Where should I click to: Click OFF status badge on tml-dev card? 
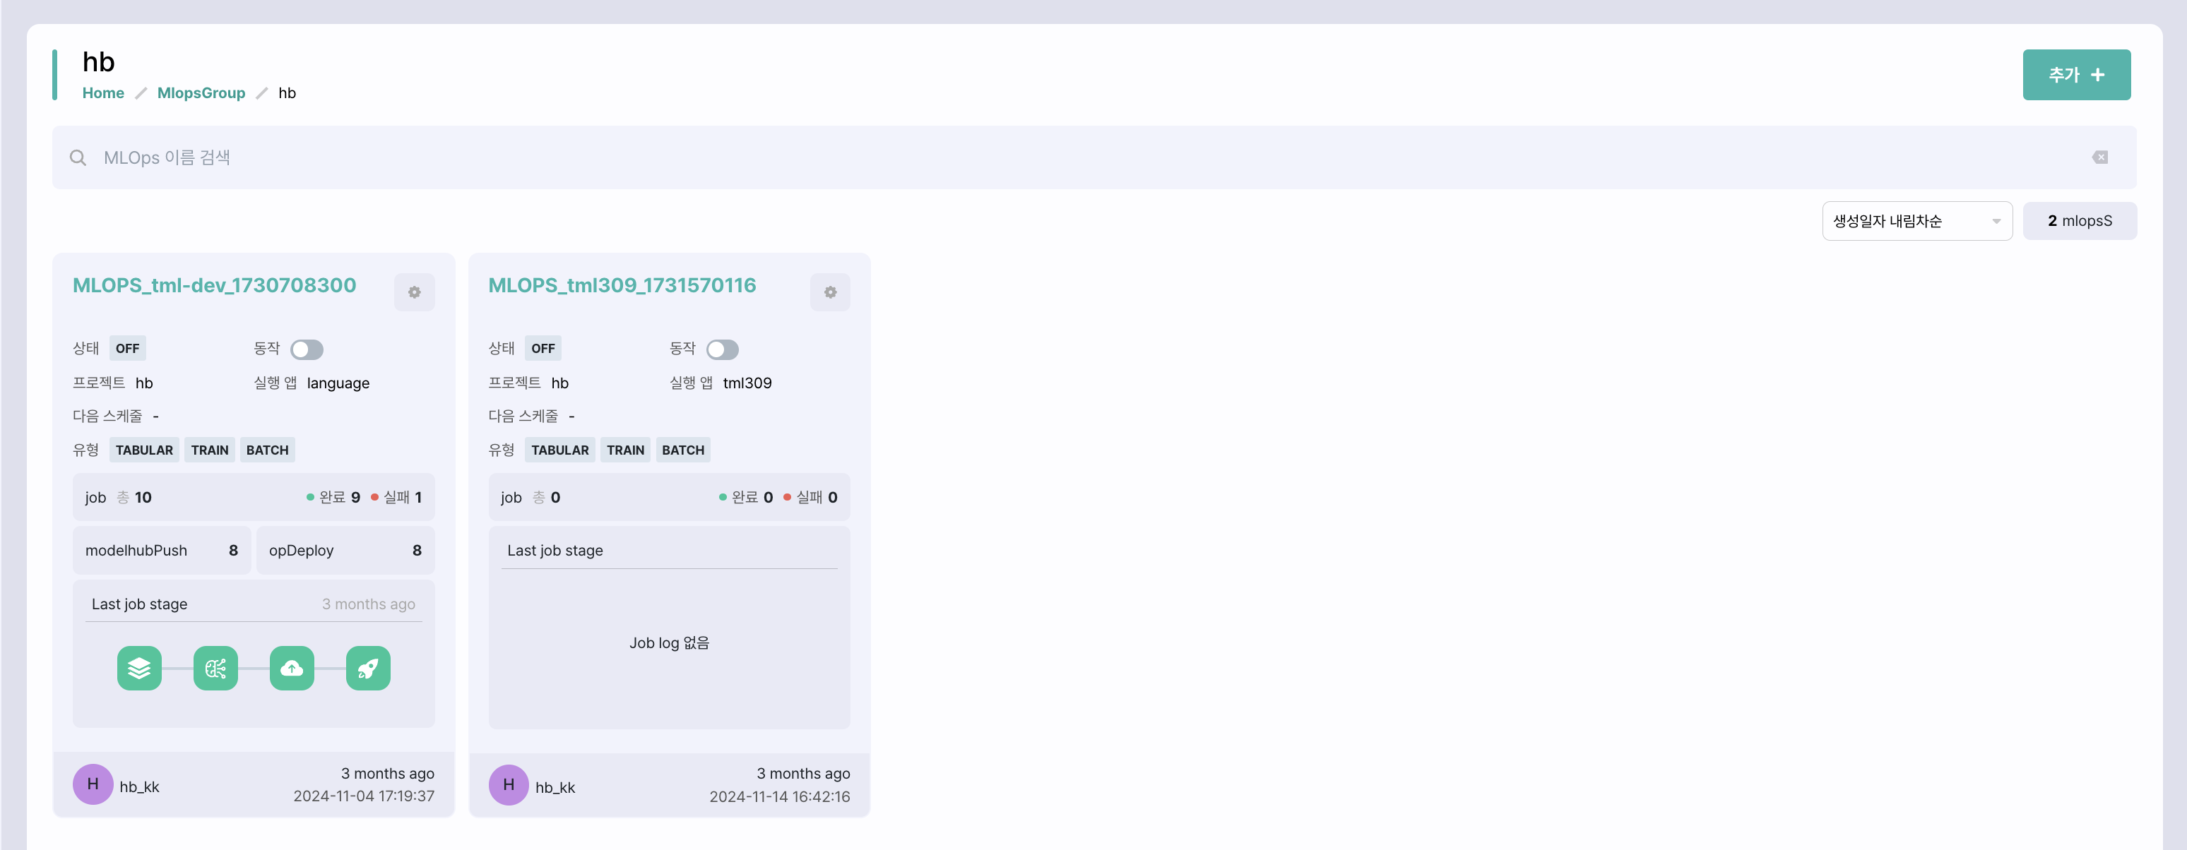(127, 349)
